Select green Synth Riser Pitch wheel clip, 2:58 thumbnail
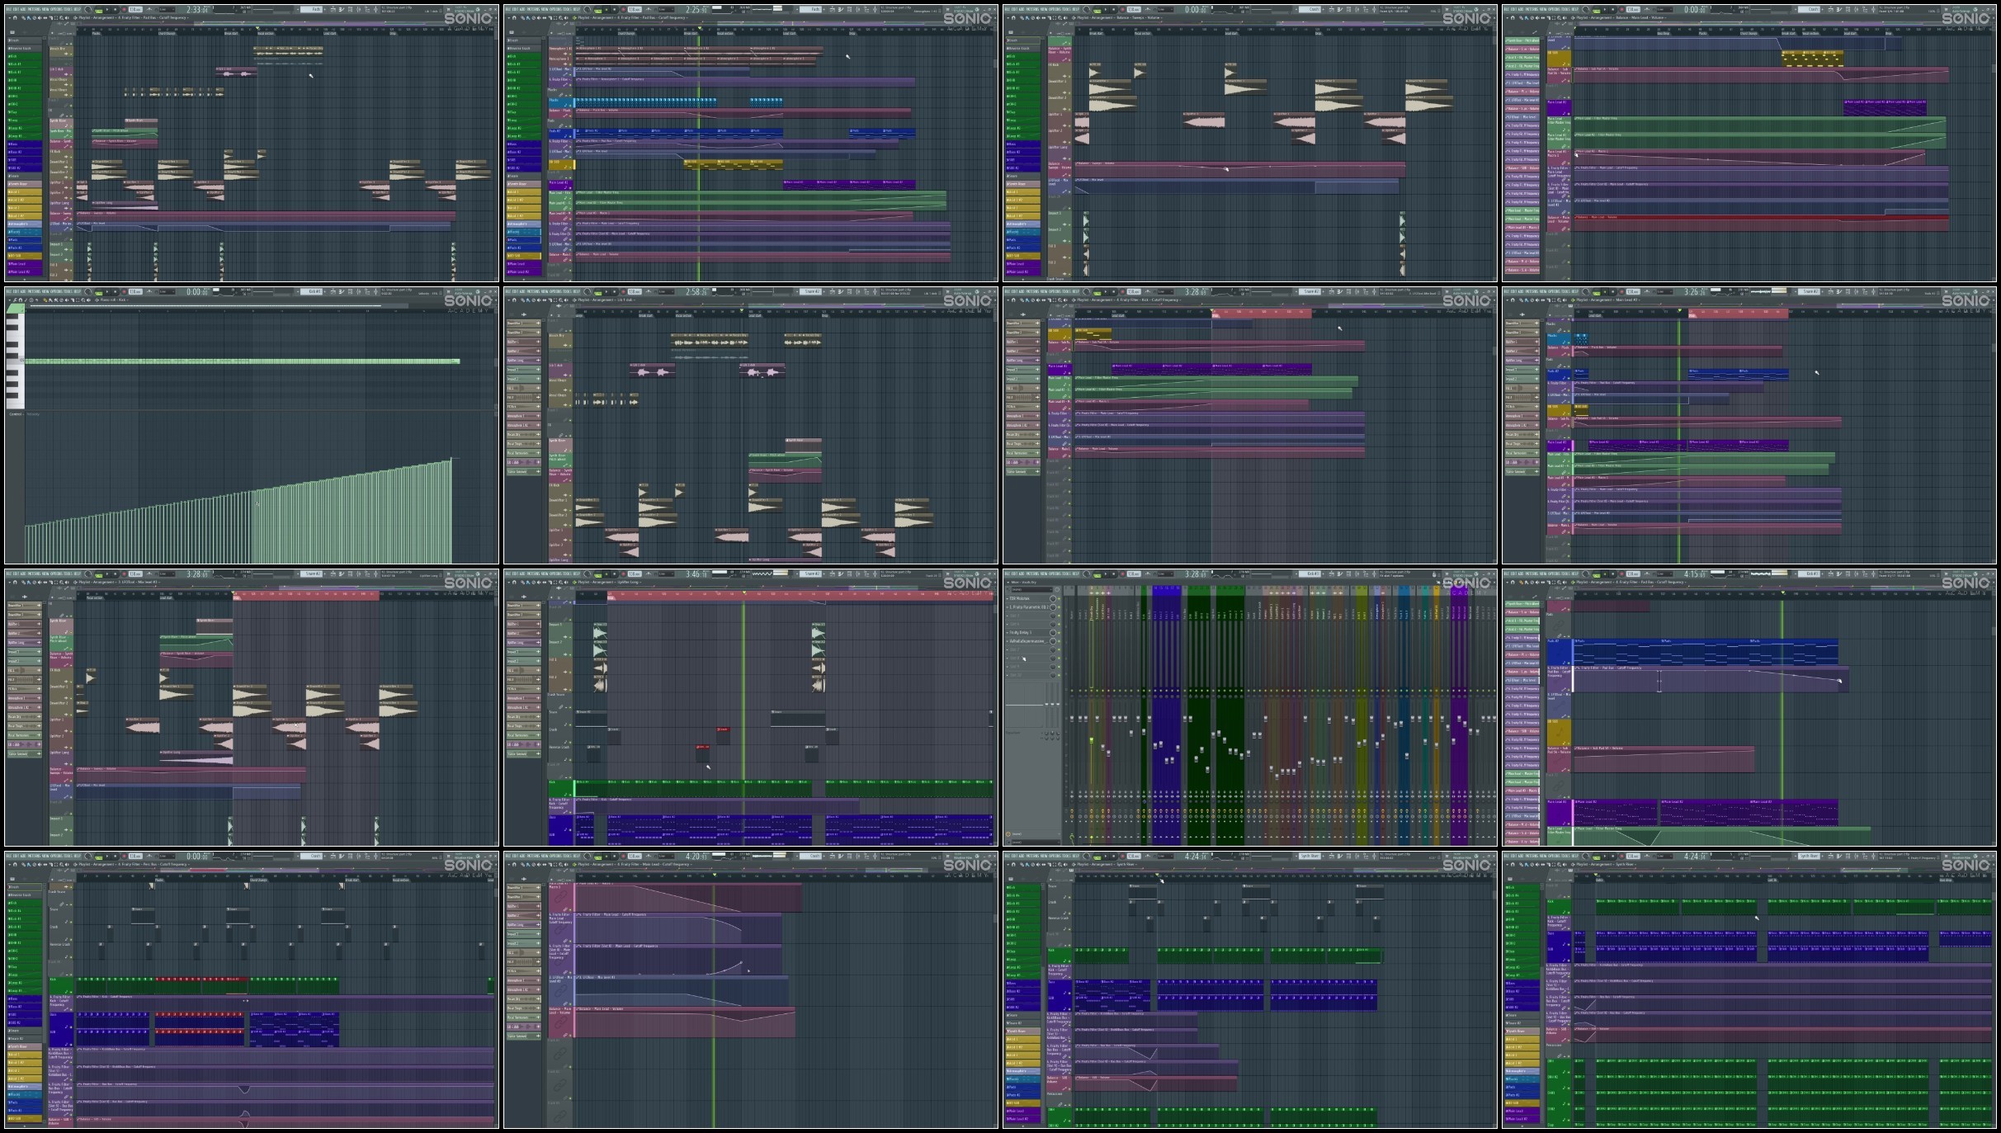The height and width of the screenshot is (1133, 2001). coord(785,459)
